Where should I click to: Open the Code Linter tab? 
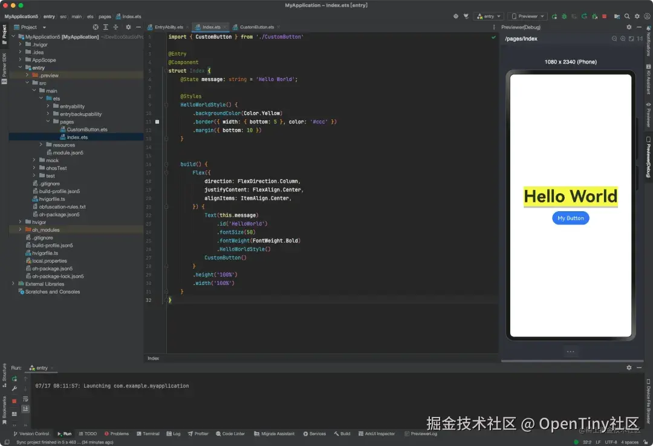point(230,433)
